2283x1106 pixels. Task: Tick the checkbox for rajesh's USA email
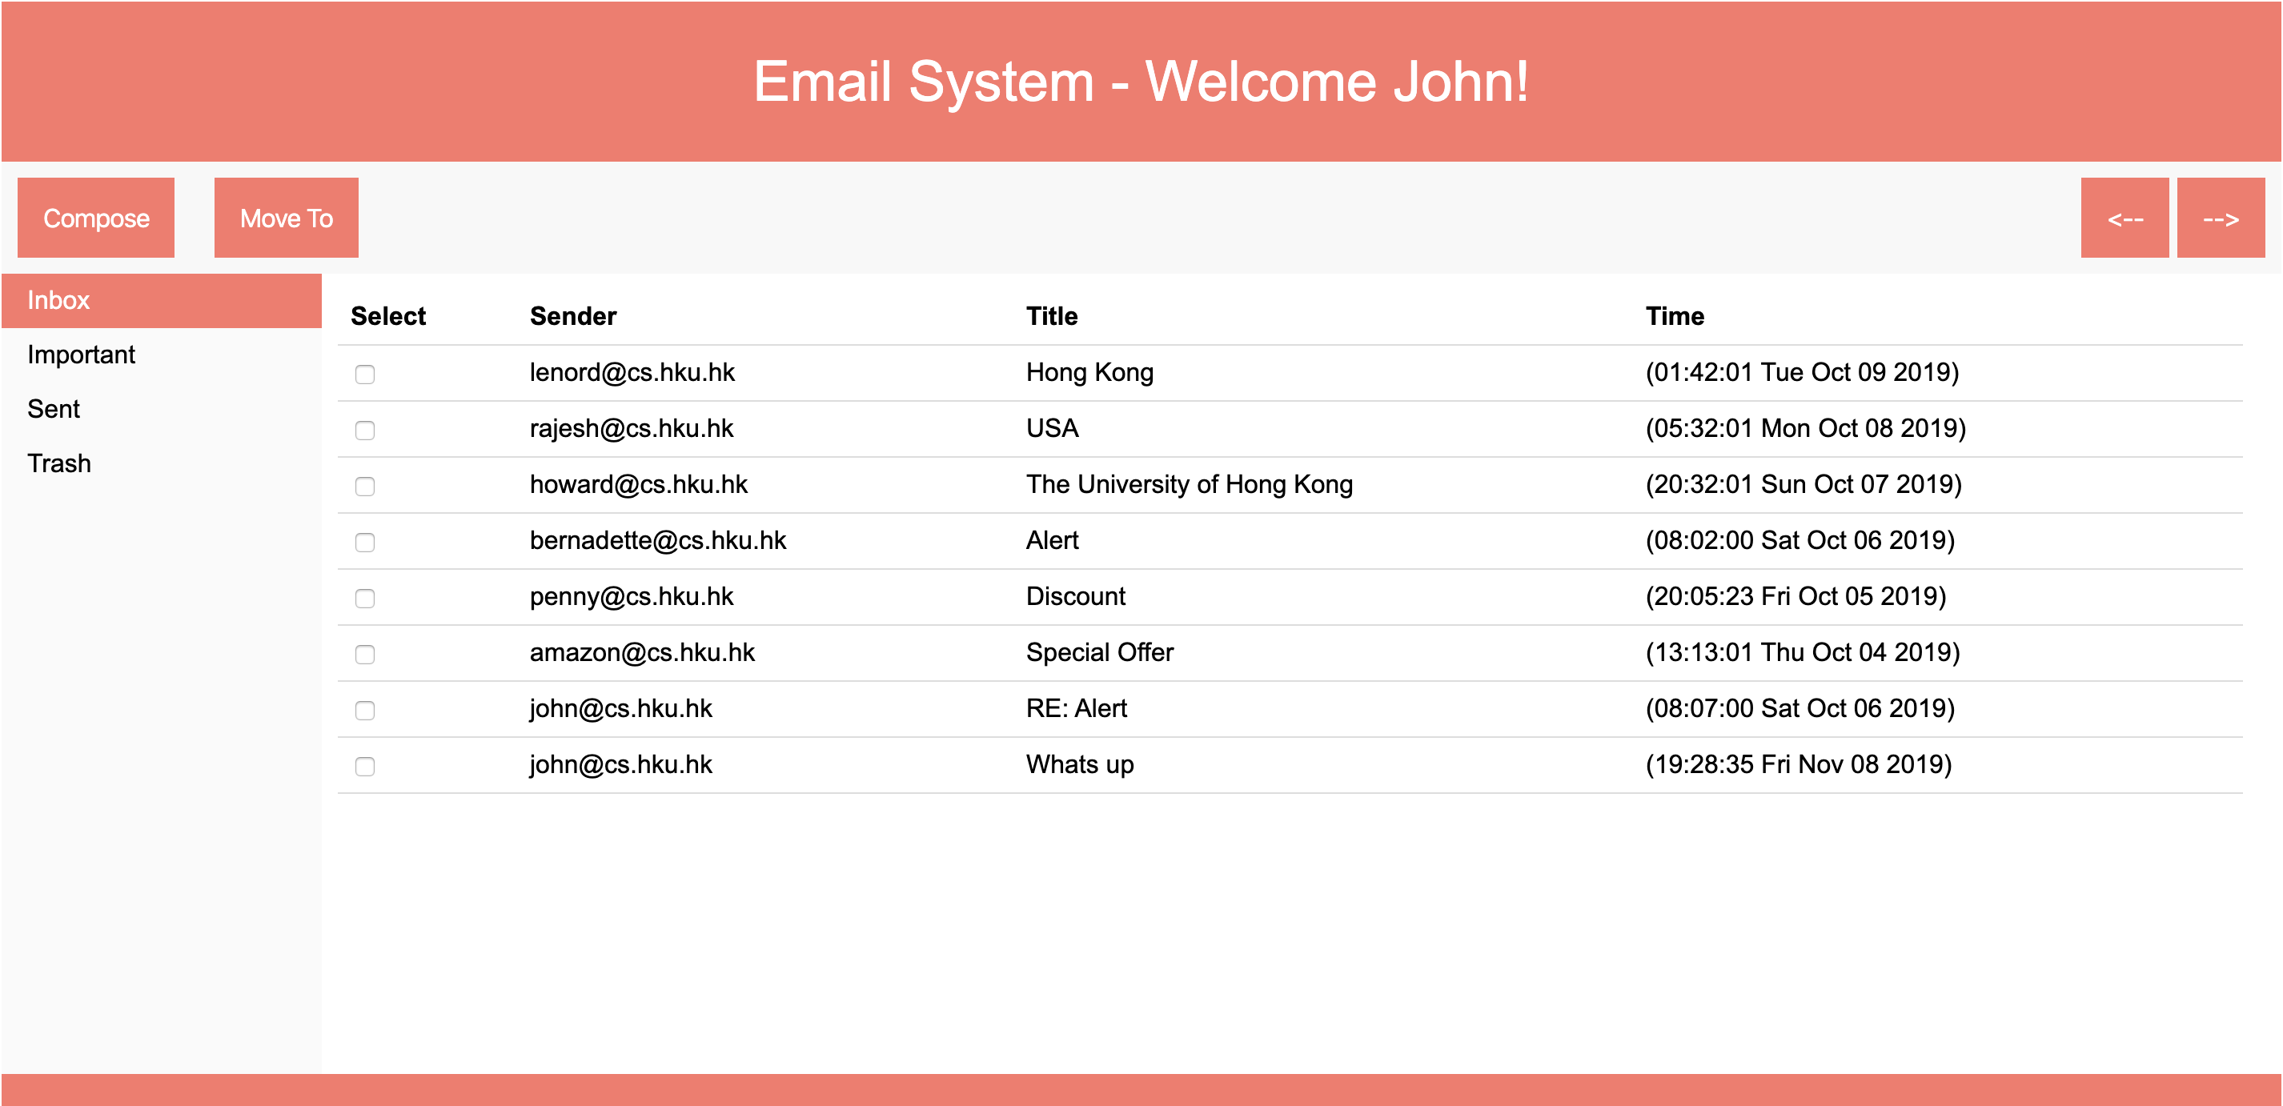365,430
